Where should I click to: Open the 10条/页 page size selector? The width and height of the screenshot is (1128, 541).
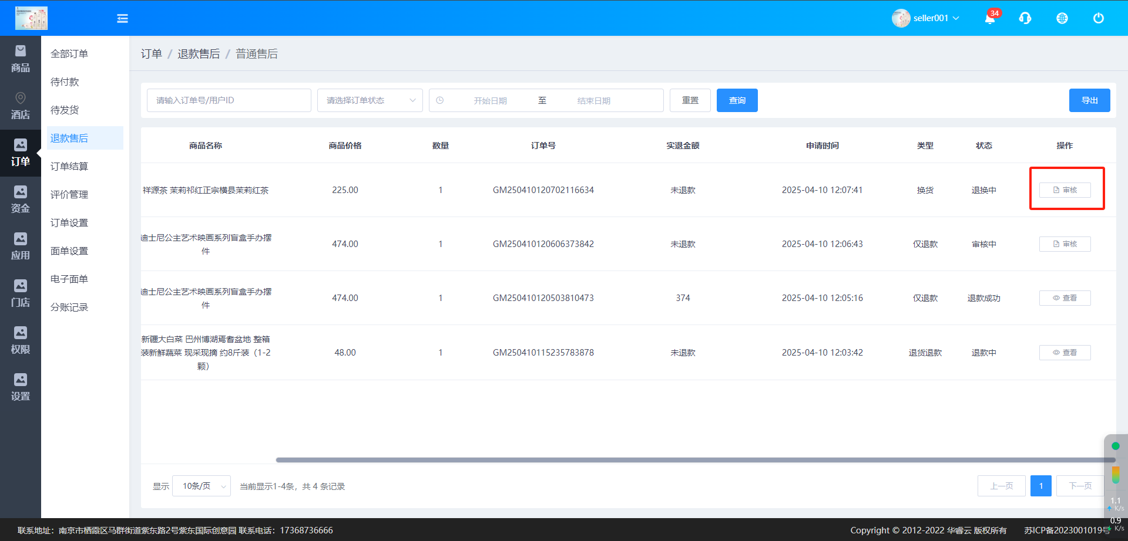pos(202,486)
